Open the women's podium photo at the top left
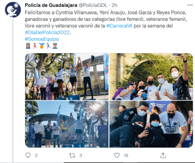The width and height of the screenshot is (195, 163). [67, 77]
